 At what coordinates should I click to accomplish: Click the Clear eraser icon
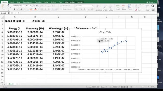click(x=136, y=10)
